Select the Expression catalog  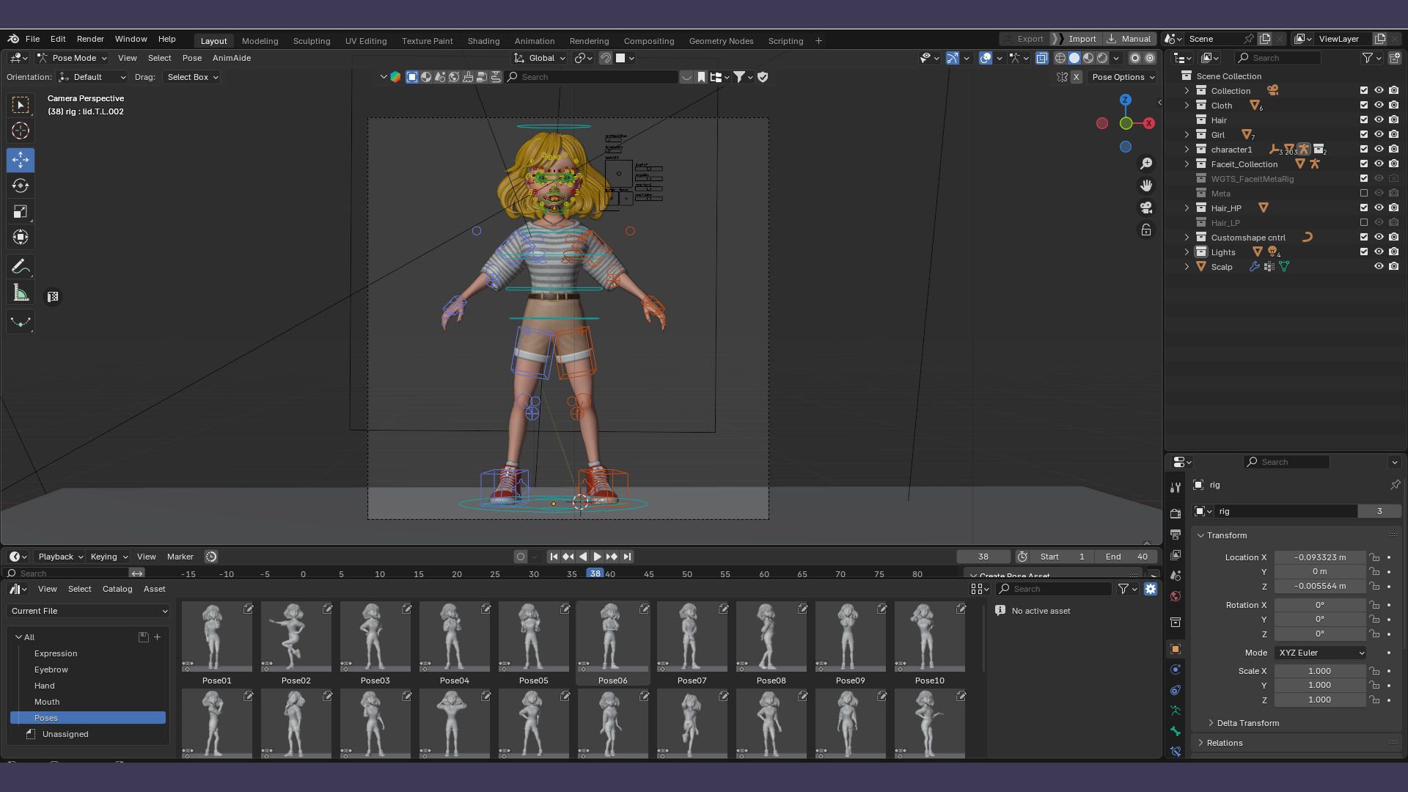click(56, 653)
